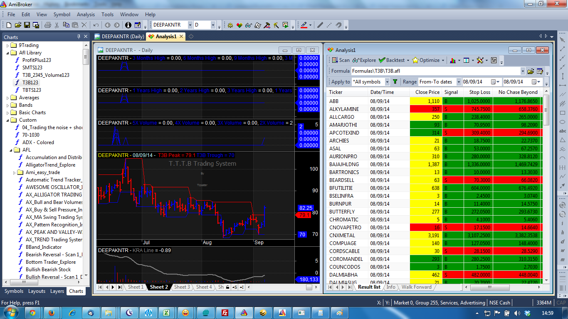Select the T3B123 formula in Charts tree
Image resolution: width=568 pixels, height=319 pixels.
tap(30, 83)
